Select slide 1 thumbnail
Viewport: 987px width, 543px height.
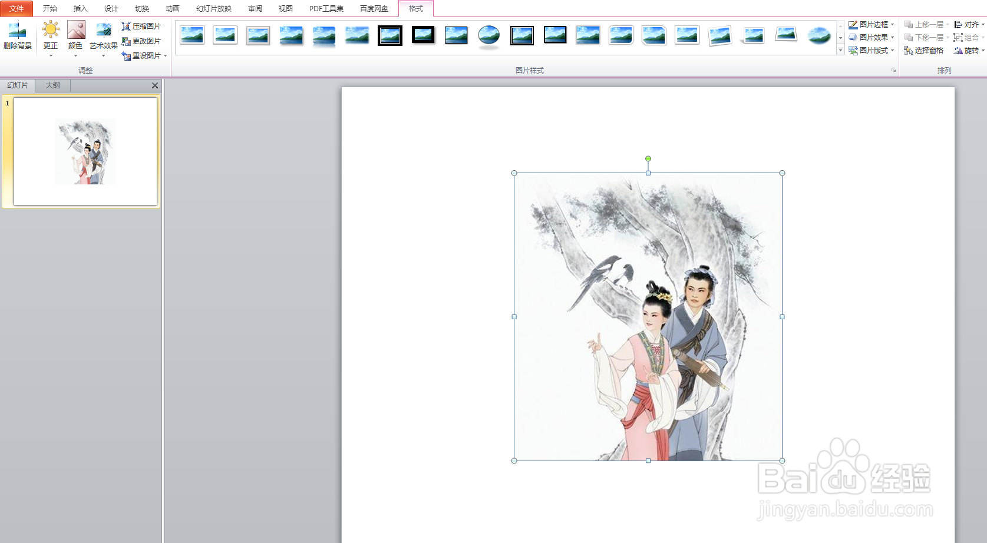pos(85,151)
